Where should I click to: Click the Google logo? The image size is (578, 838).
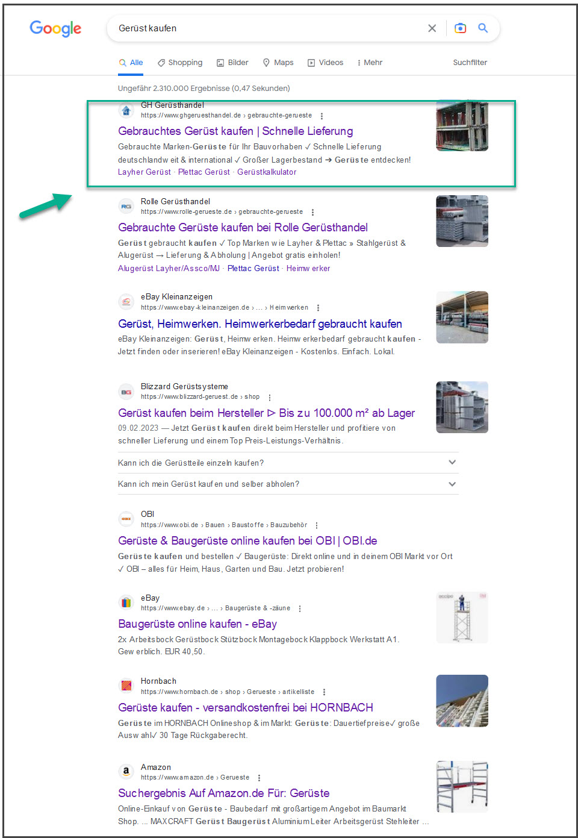pos(55,28)
